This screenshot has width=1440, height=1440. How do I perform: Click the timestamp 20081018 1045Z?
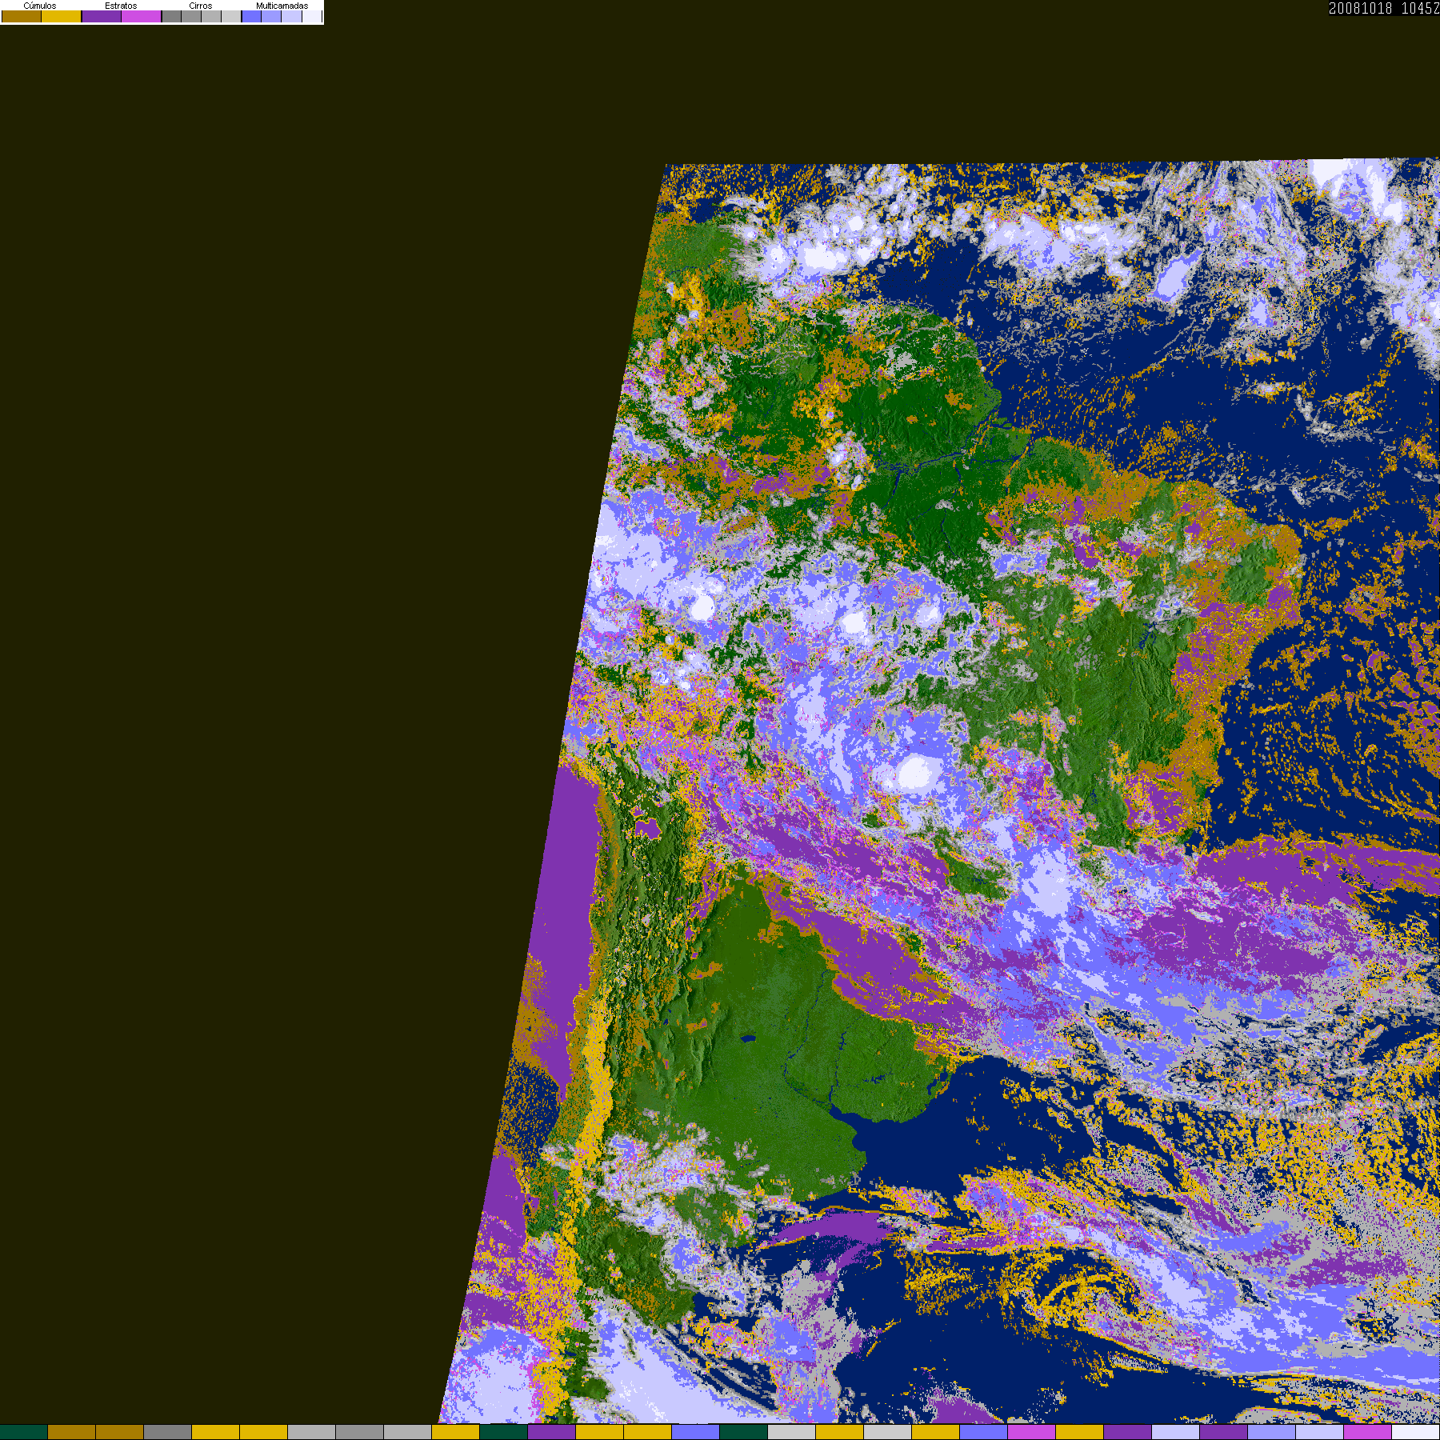point(1384,8)
